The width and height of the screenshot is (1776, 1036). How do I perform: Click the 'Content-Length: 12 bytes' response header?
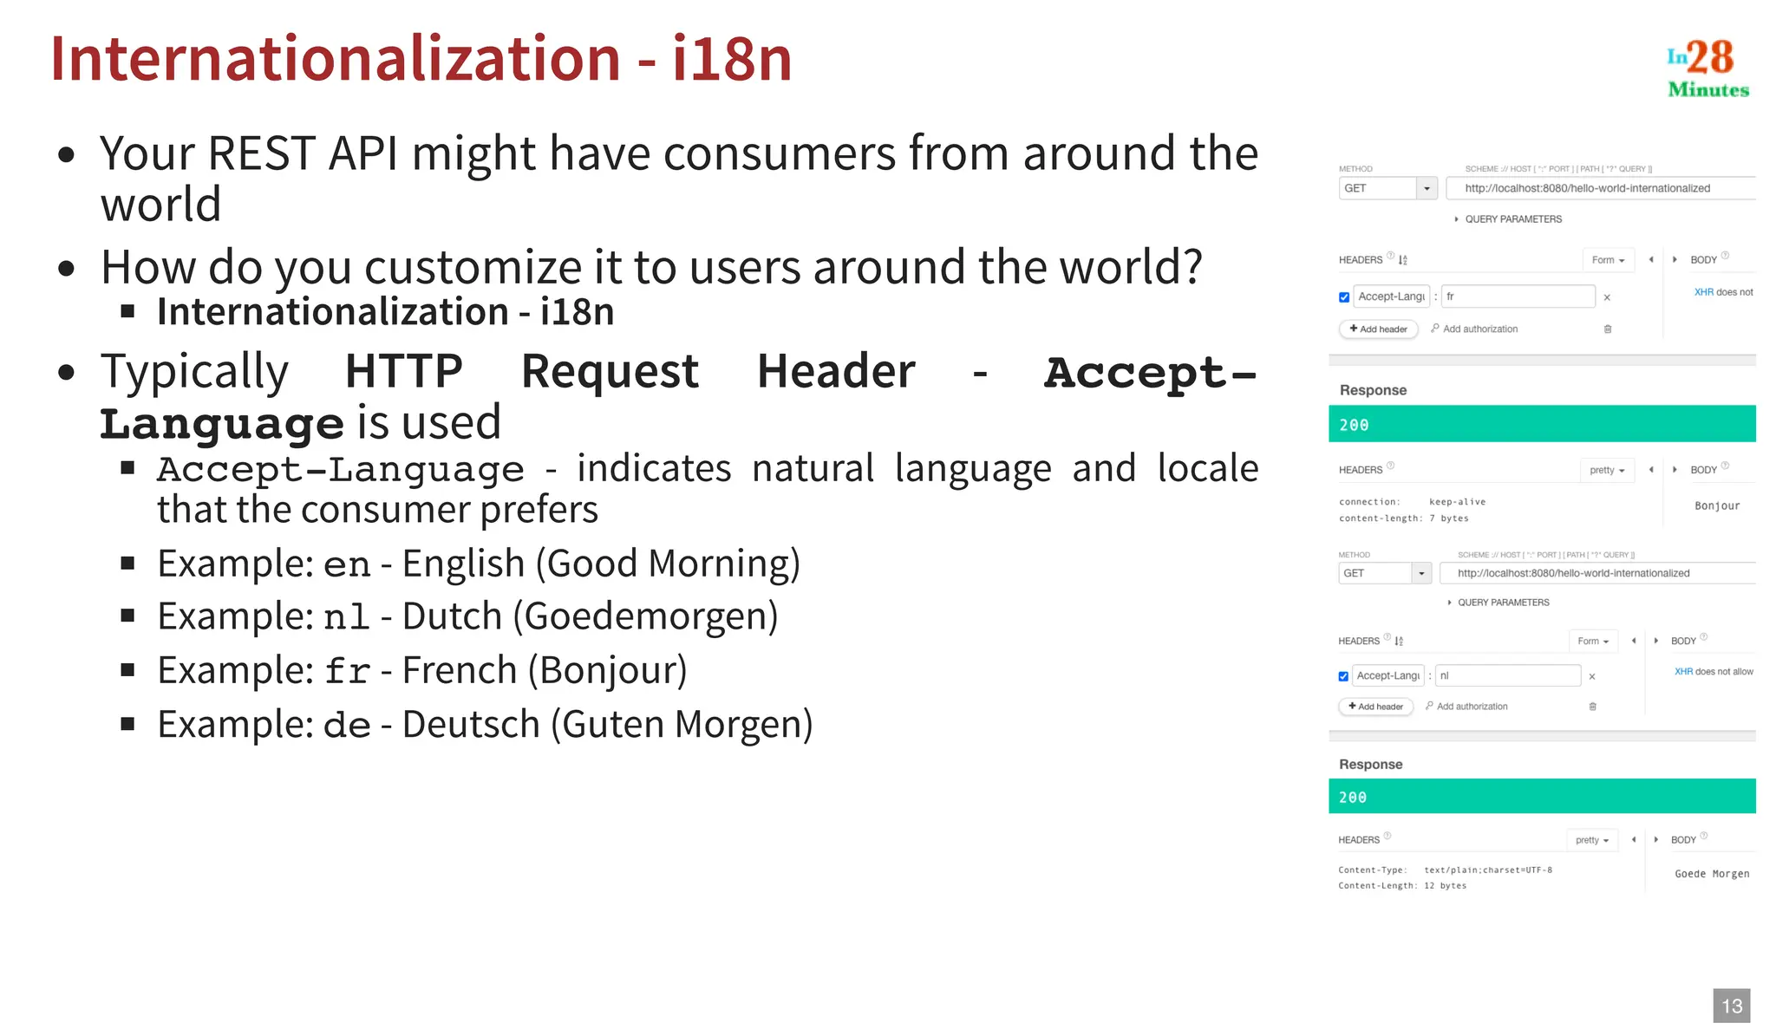1402,886
